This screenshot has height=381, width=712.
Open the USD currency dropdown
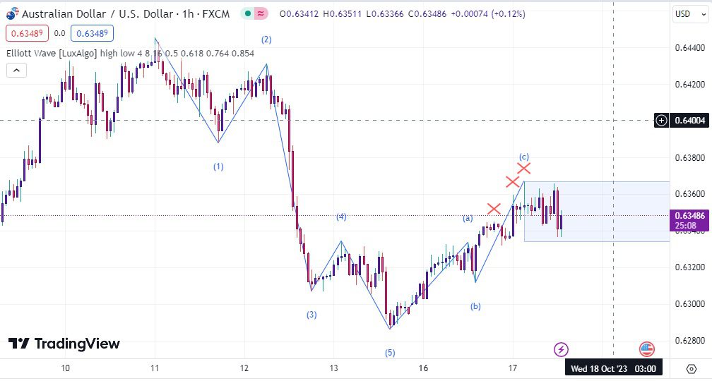pos(688,14)
